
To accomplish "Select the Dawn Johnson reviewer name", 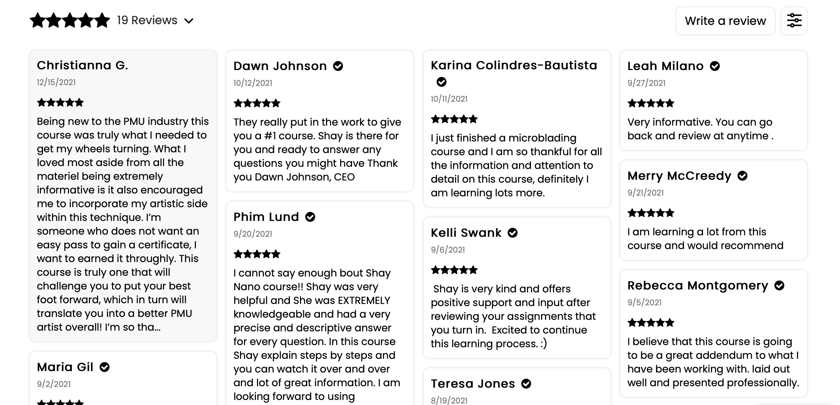I will 280,66.
